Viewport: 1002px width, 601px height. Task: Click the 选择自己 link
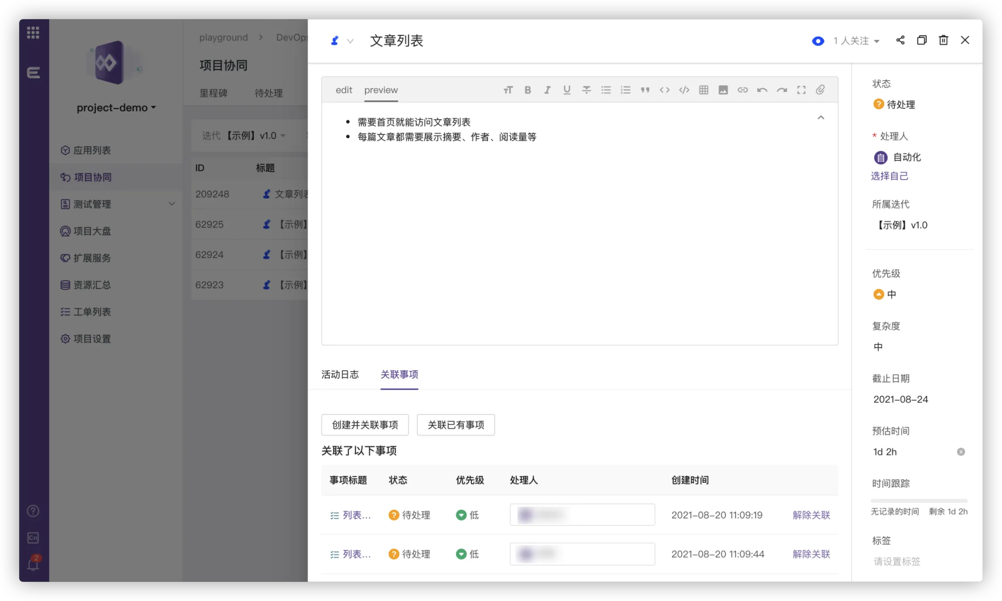tap(889, 176)
